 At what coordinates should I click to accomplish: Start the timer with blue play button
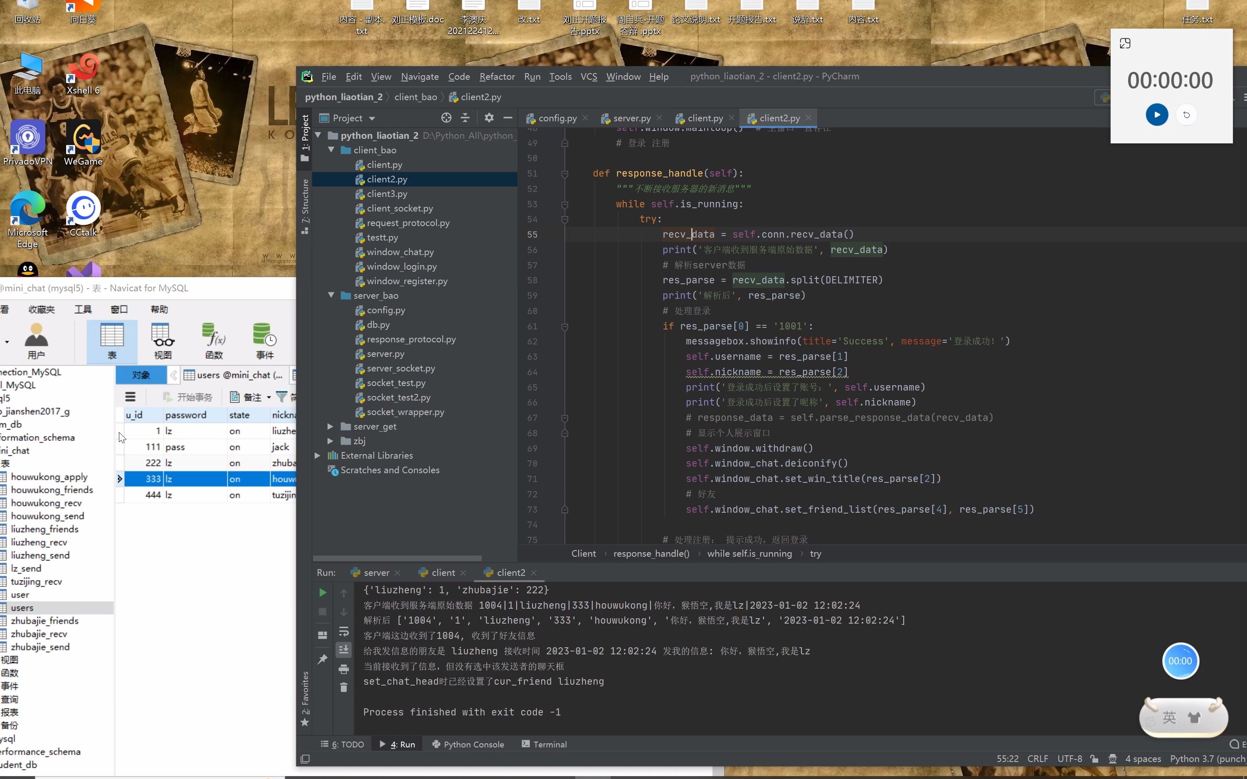tap(1157, 114)
